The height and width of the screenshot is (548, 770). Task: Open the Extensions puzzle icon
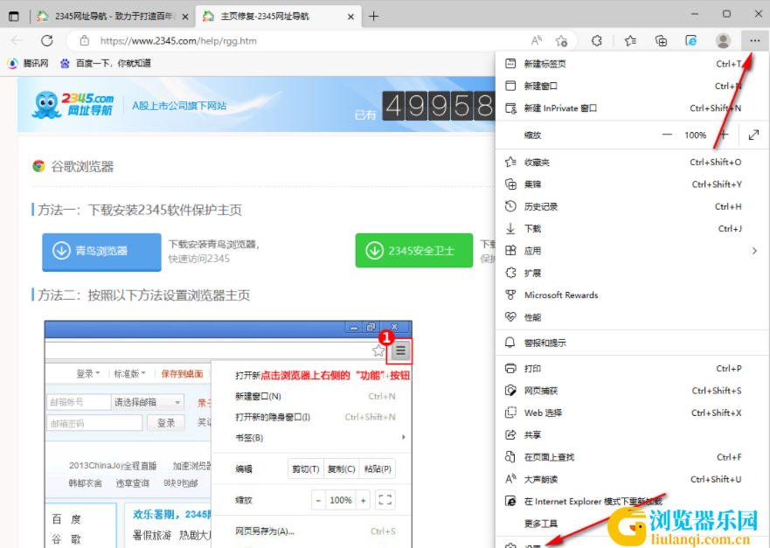tap(597, 41)
